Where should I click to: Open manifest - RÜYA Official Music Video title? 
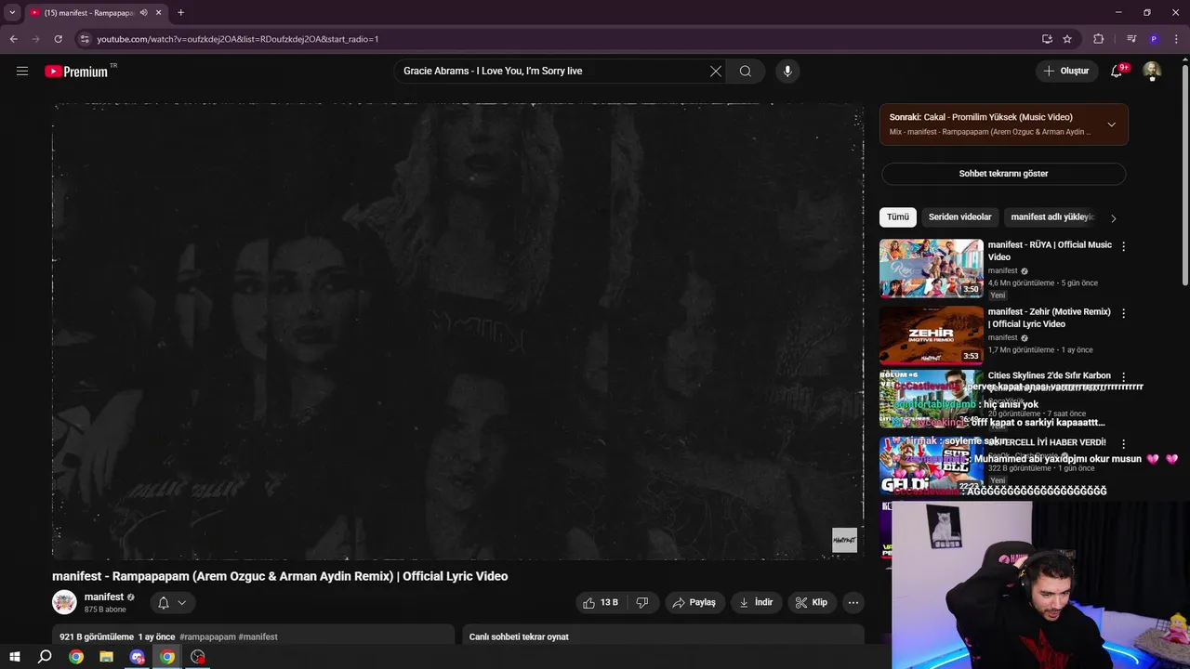(x=1050, y=251)
